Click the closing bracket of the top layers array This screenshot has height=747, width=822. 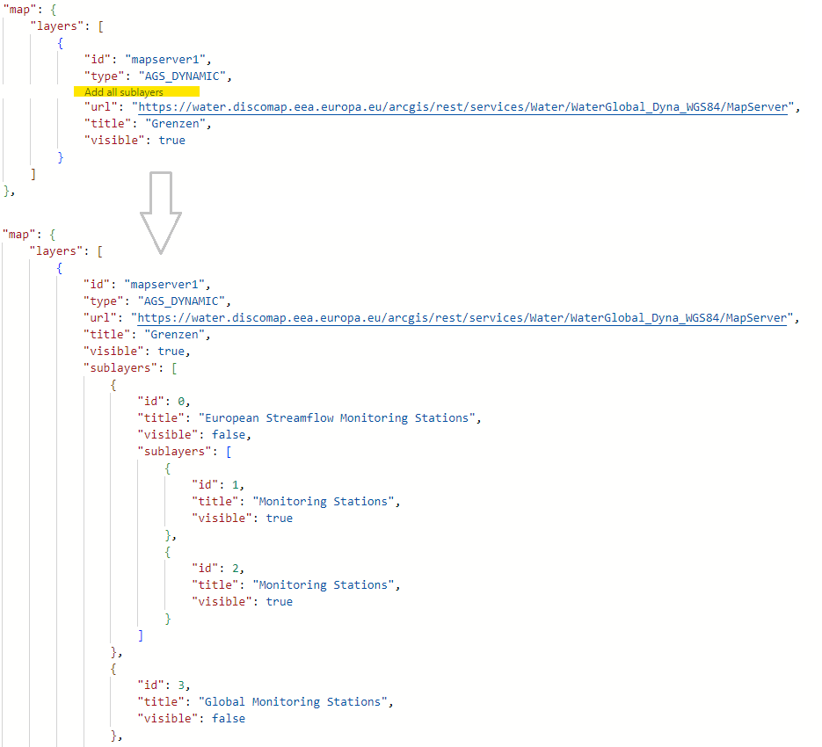click(x=35, y=173)
